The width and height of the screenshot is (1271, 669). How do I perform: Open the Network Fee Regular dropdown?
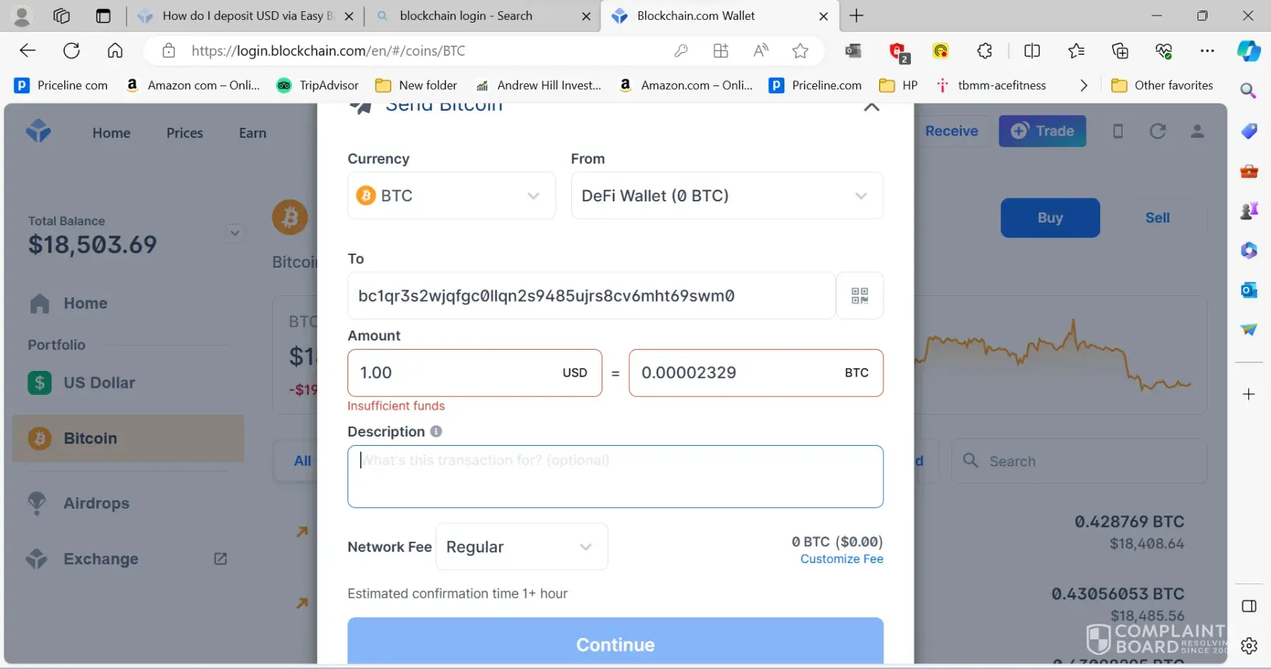click(521, 547)
